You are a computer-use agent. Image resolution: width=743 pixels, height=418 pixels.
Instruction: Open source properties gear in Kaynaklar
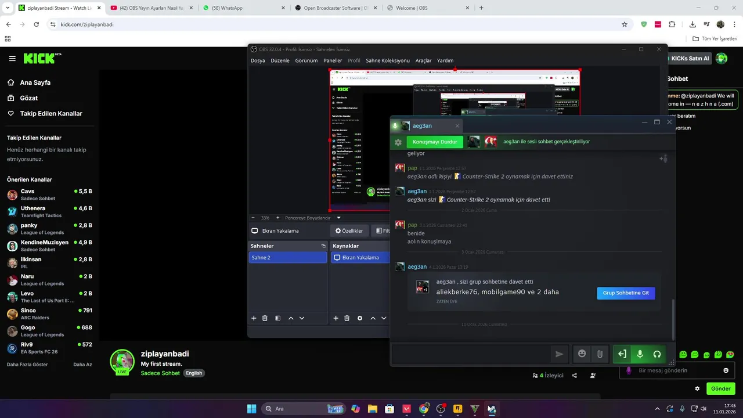tap(360, 318)
